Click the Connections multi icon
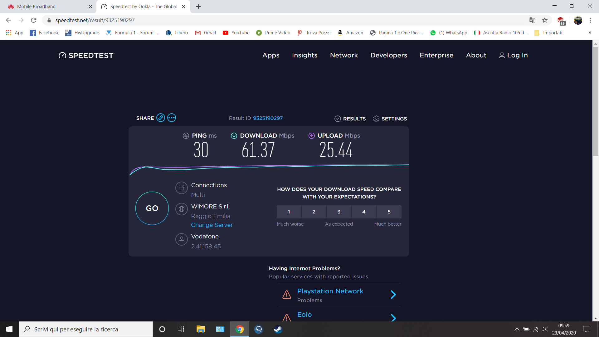This screenshot has width=599, height=337. point(182,188)
